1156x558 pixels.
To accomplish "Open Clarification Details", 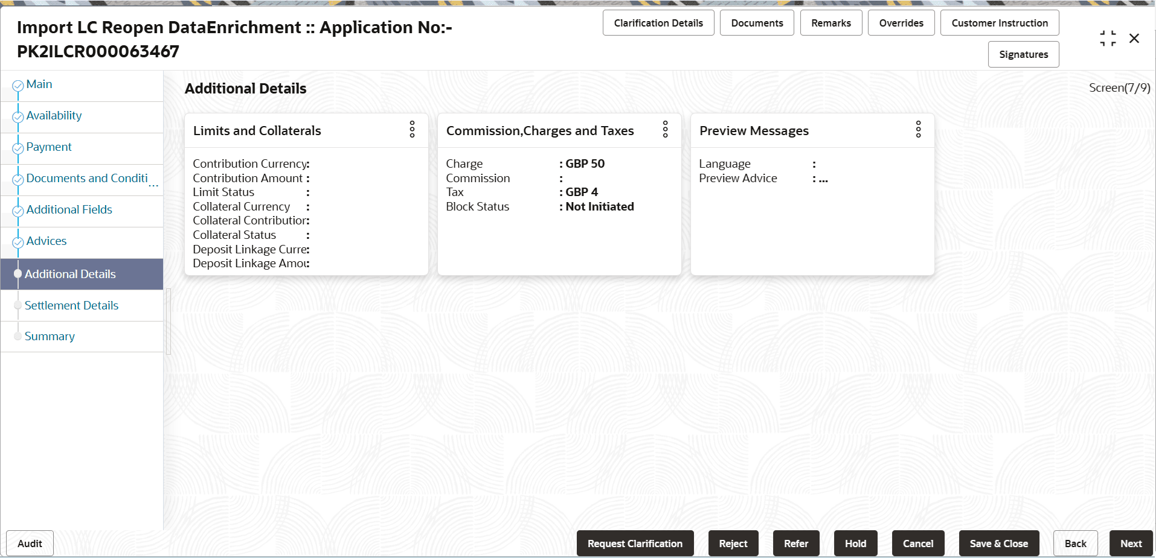I will coord(658,23).
